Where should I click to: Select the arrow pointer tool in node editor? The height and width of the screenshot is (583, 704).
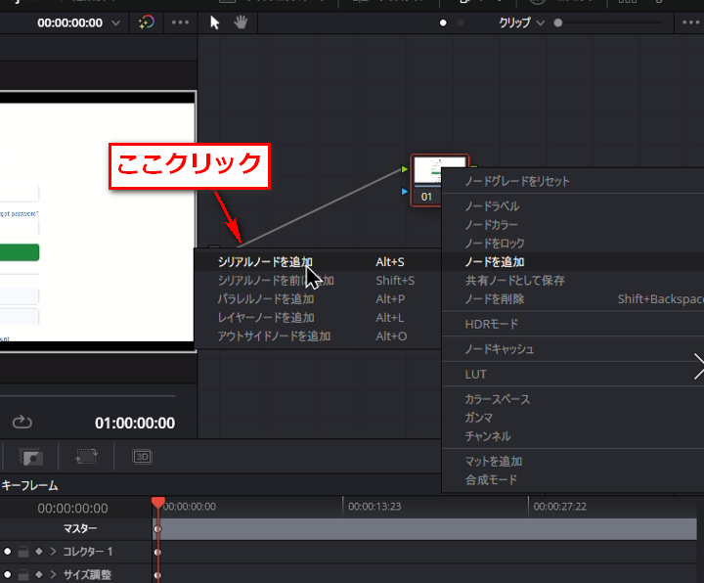tap(215, 22)
